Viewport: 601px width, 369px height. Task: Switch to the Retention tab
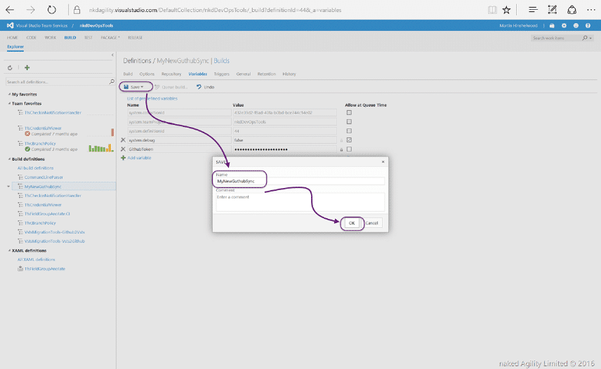coord(266,74)
